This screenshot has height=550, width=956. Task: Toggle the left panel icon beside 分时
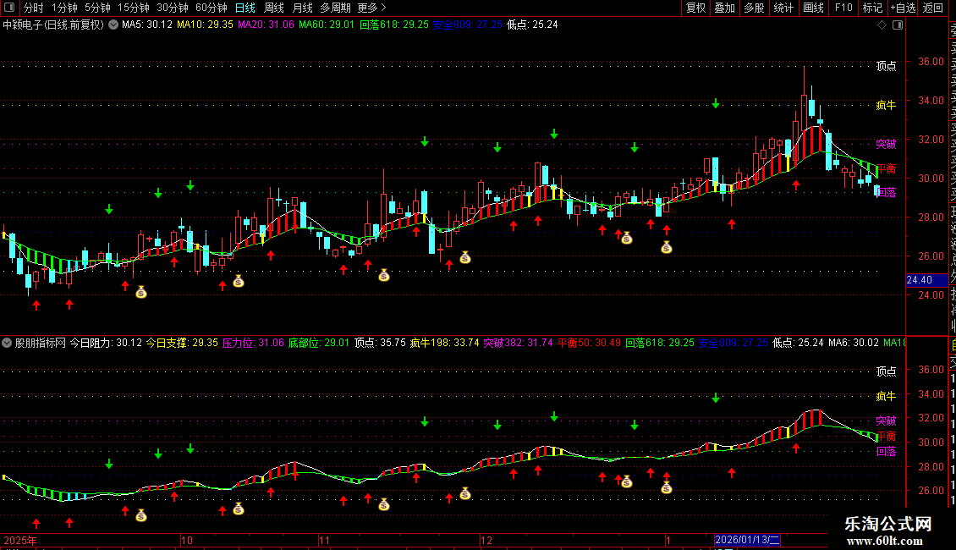tap(9, 8)
